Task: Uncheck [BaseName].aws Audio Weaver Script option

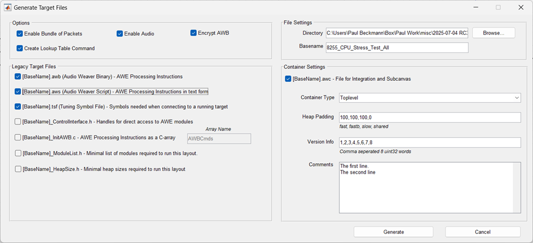Action: pos(18,92)
